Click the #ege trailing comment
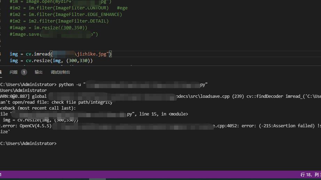 122,8
